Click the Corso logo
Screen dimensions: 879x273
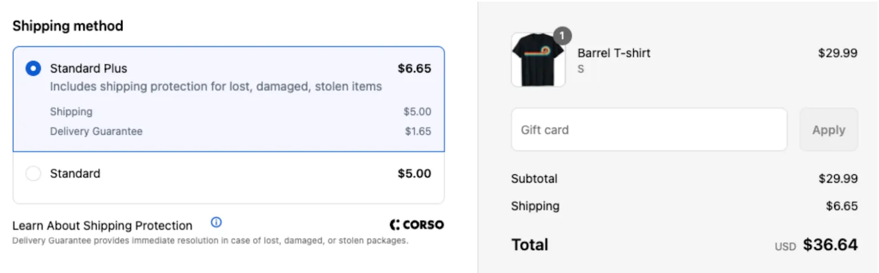[417, 225]
